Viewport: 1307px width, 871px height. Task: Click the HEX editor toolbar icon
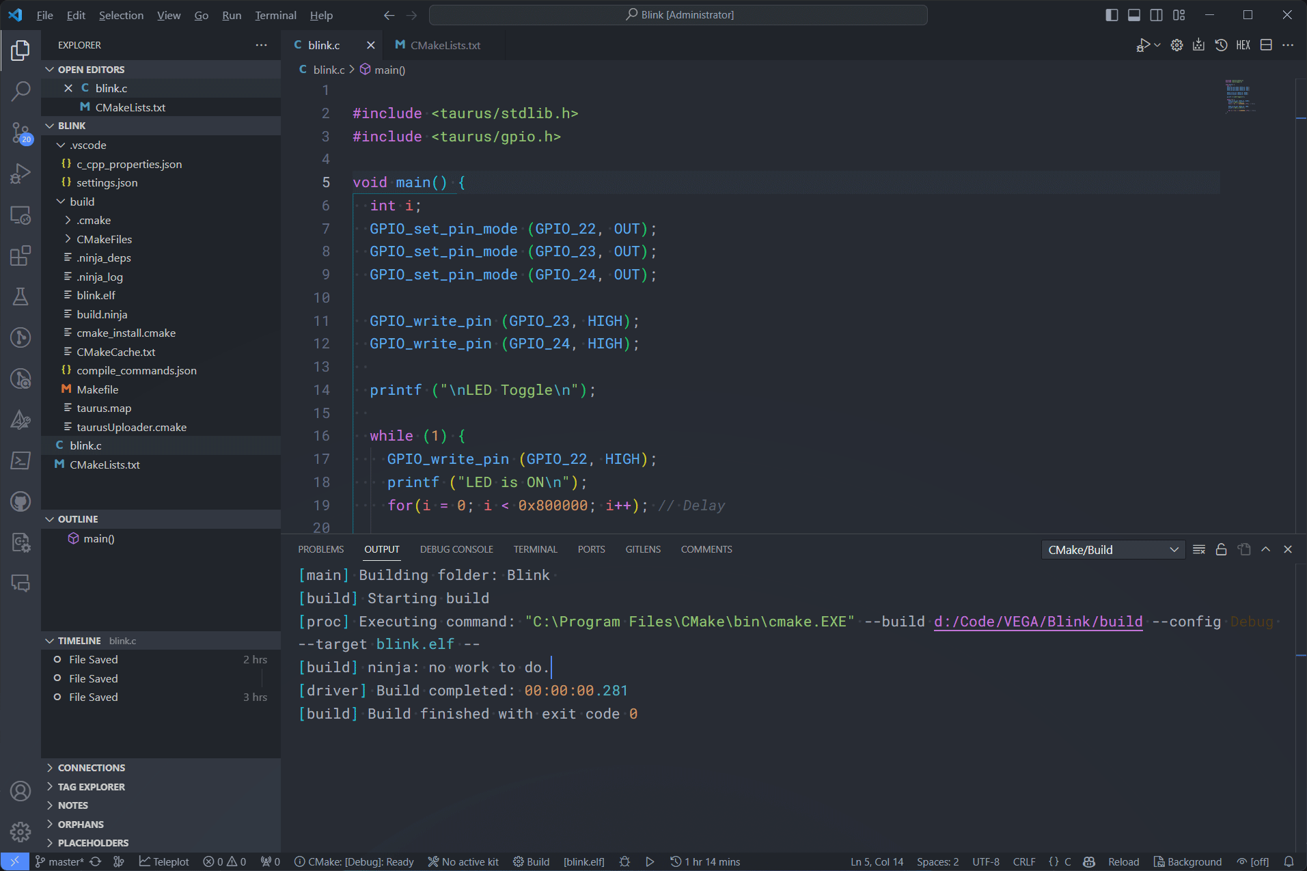[1243, 45]
